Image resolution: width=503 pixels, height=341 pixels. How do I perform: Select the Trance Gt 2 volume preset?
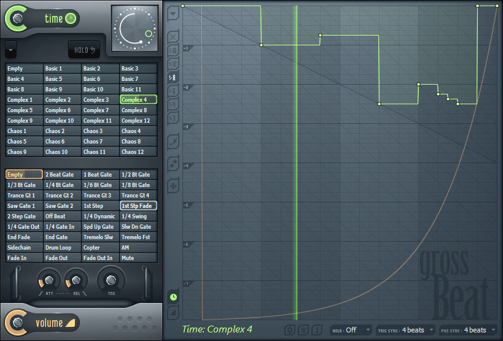point(62,195)
